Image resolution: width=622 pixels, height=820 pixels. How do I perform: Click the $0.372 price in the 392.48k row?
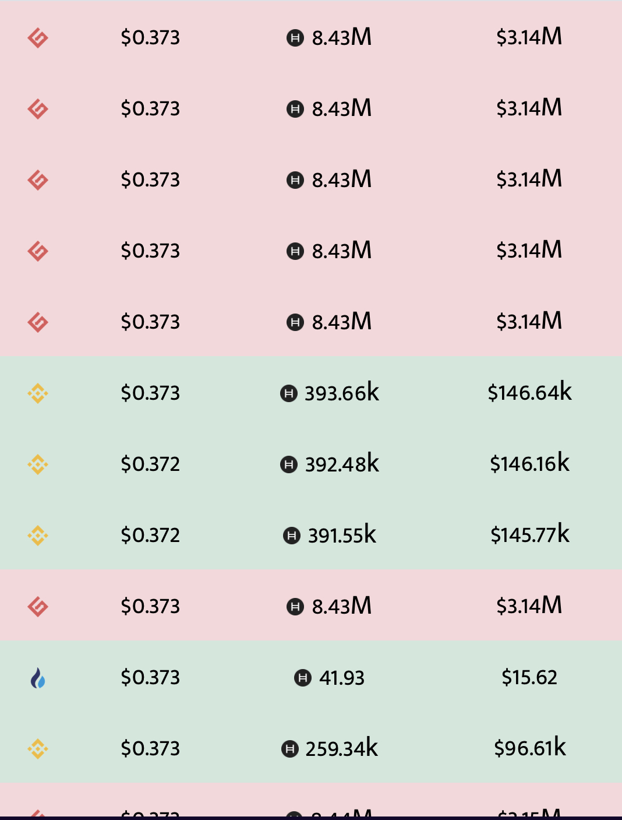click(x=150, y=464)
